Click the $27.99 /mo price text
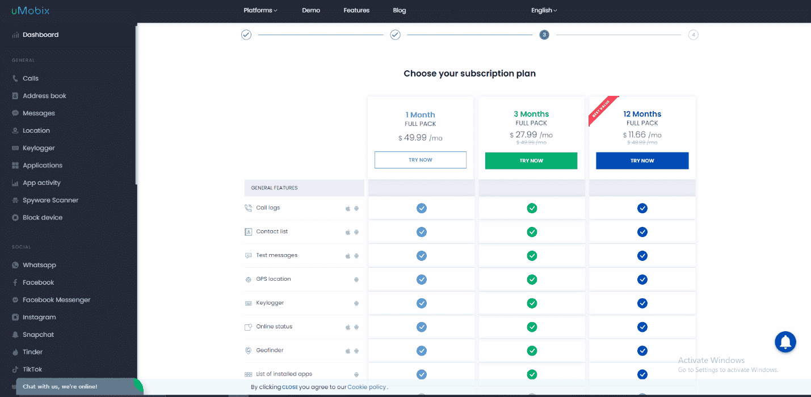The image size is (811, 397). [x=531, y=135]
